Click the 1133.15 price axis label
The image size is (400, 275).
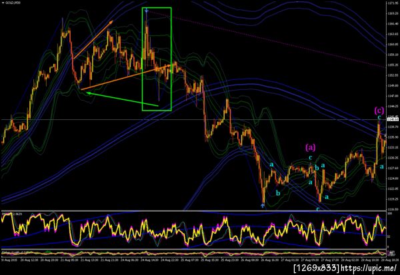point(393,148)
